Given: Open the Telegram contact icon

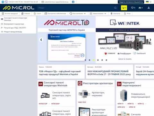Looking at the screenshot, I should [3, 2].
